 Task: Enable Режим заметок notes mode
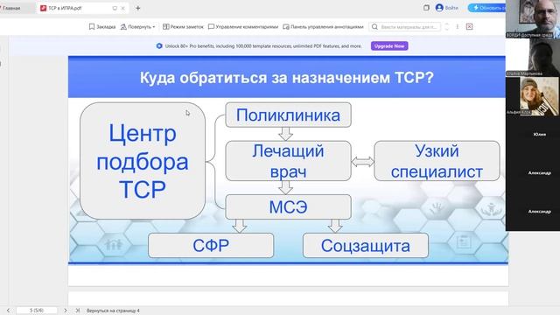183,27
